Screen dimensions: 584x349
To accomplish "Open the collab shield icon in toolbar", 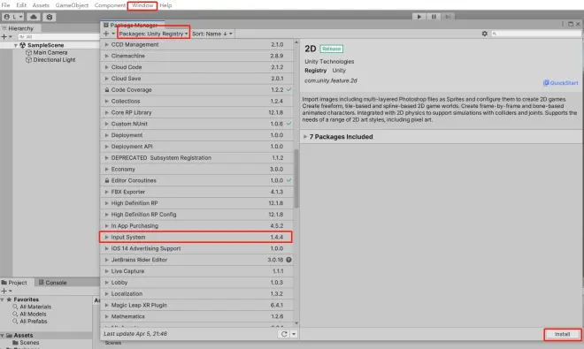I will pyautogui.click(x=50, y=17).
